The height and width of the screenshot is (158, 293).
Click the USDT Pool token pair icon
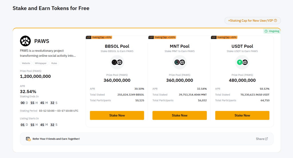(242, 62)
